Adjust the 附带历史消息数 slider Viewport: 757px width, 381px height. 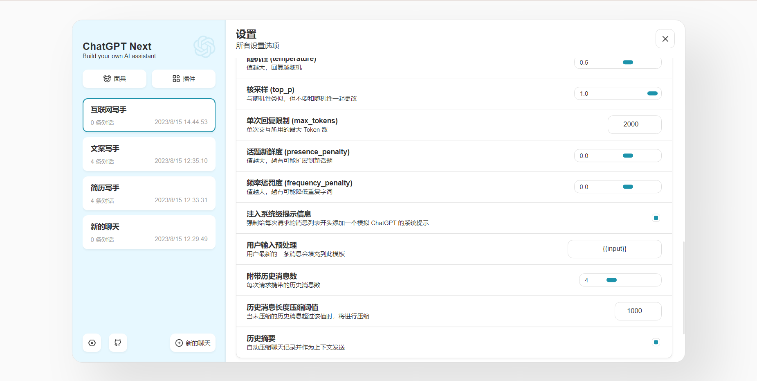(x=620, y=280)
